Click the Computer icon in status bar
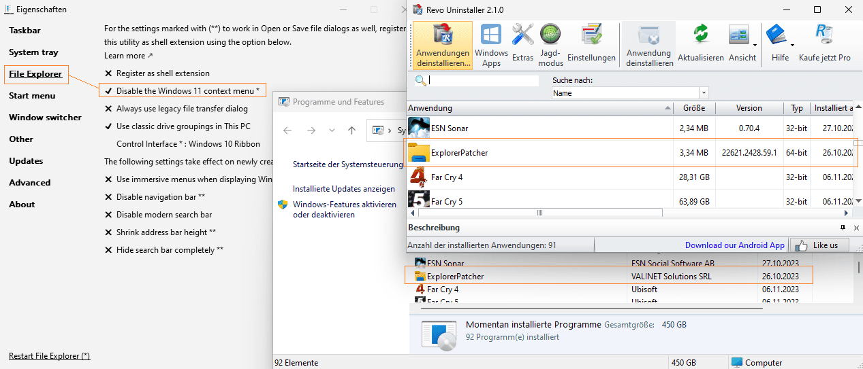This screenshot has height=369, width=863. click(x=738, y=362)
